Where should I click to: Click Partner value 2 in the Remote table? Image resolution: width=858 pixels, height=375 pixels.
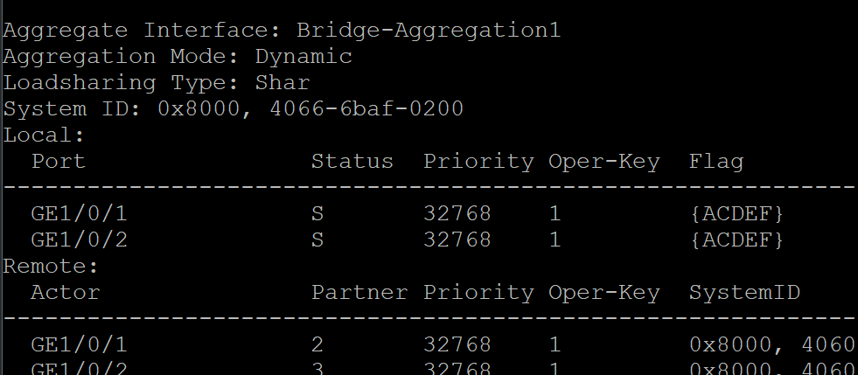click(x=317, y=344)
